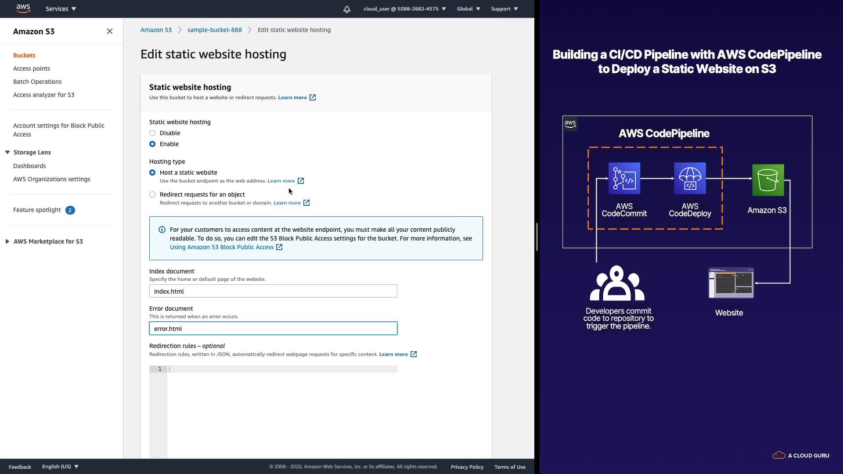Image resolution: width=843 pixels, height=474 pixels.
Task: Open Batch Operations in the sidebar
Action: click(37, 82)
